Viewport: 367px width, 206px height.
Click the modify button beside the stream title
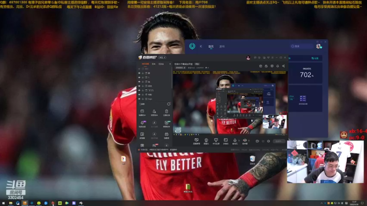(x=197, y=64)
